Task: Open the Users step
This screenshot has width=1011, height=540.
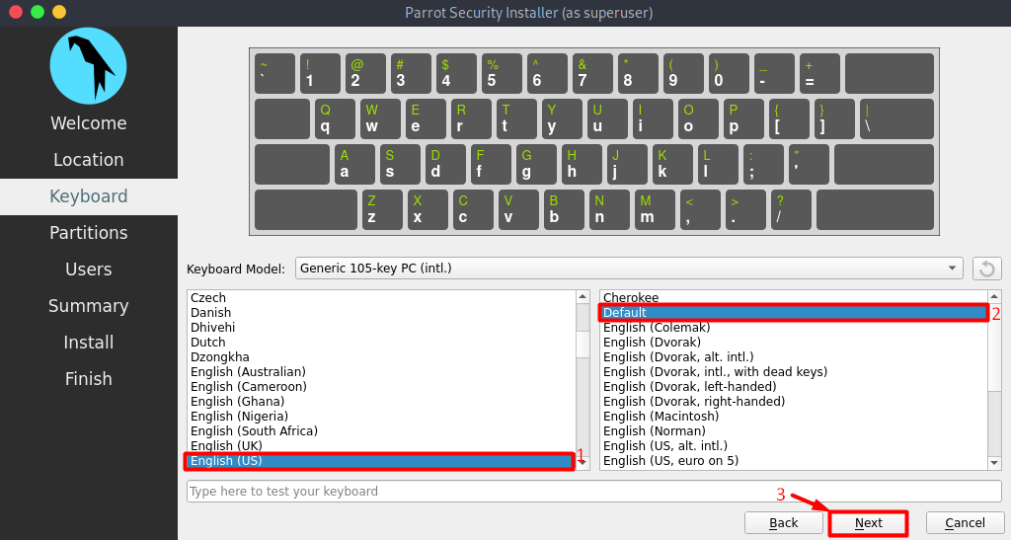Action: pyautogui.click(x=88, y=270)
